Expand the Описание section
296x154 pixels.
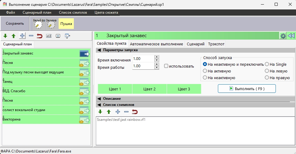[x=99, y=99]
